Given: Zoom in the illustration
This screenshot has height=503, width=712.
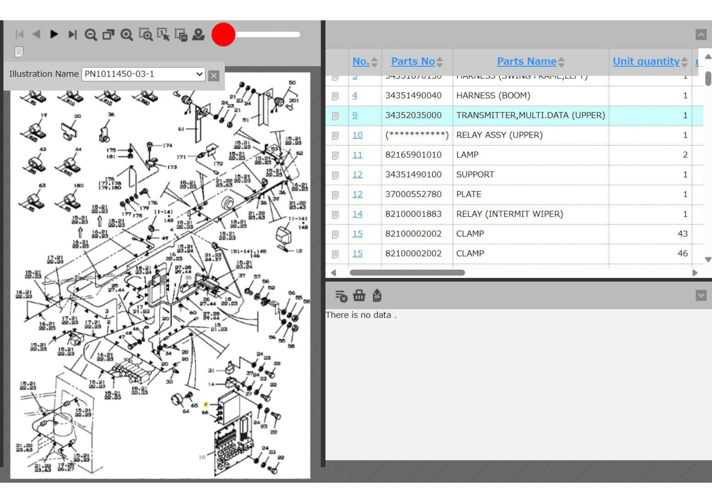Looking at the screenshot, I should (x=127, y=35).
